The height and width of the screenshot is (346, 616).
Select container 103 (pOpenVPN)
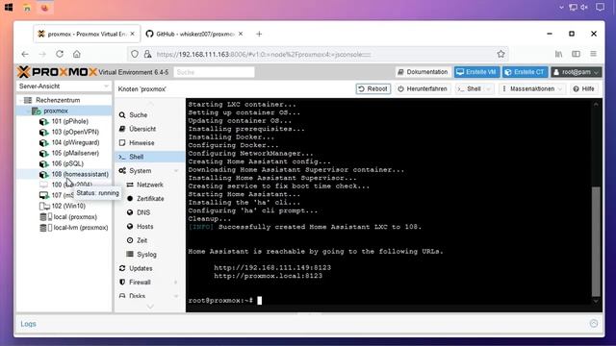click(x=75, y=133)
